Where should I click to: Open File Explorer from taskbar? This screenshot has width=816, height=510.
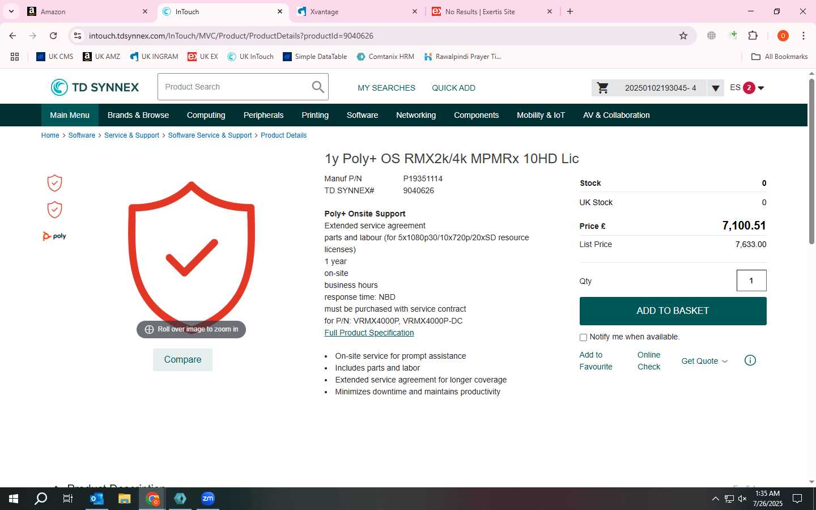point(124,499)
